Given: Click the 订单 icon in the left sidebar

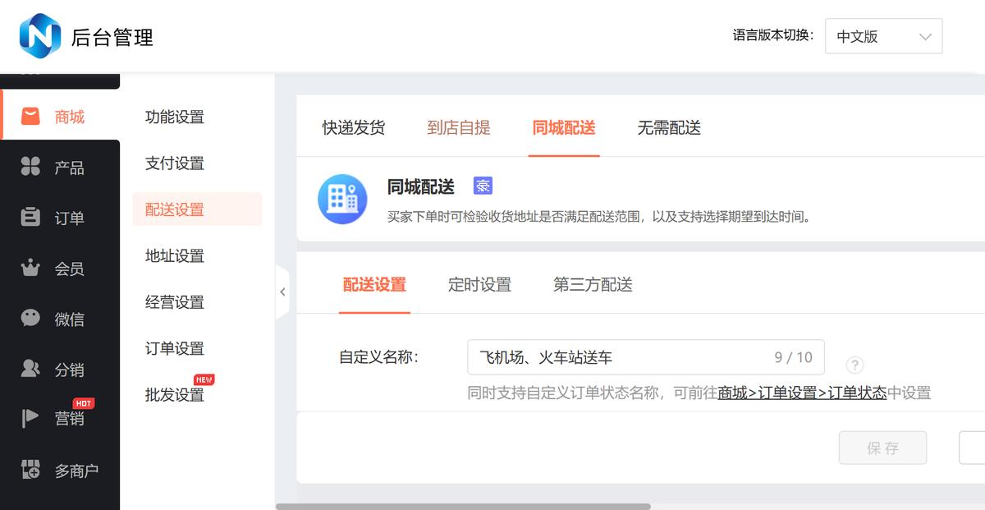Looking at the screenshot, I should (30, 217).
